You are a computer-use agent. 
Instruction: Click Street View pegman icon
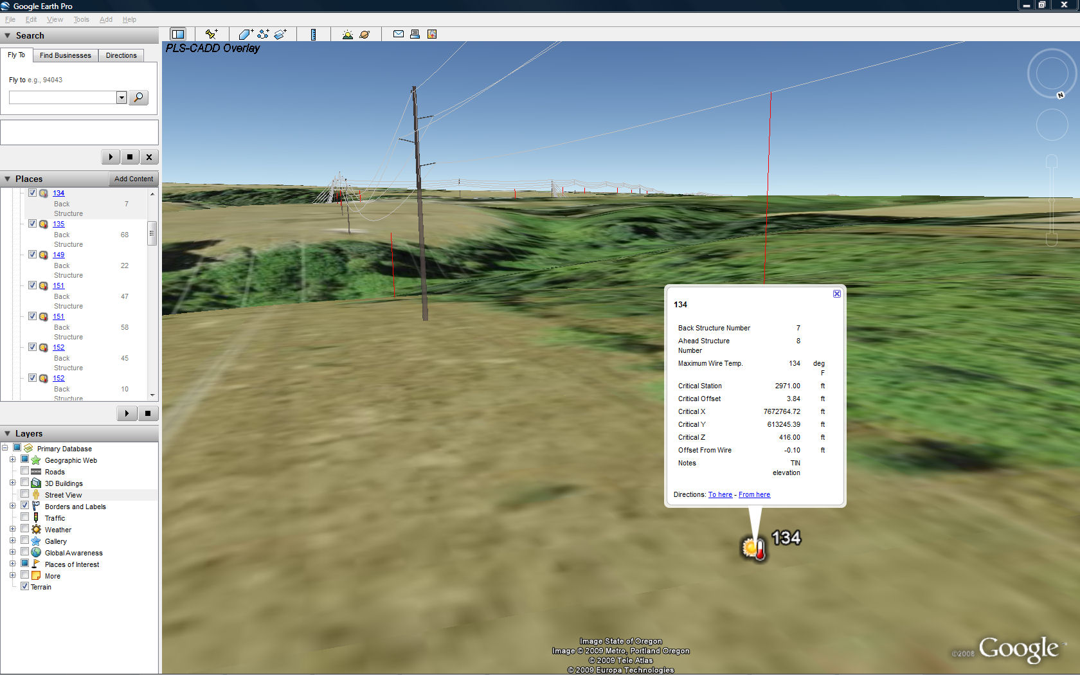coord(36,495)
